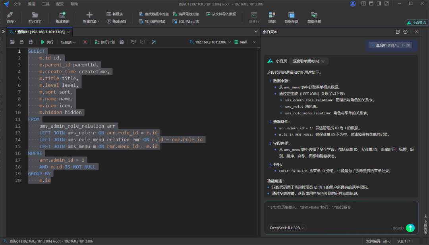This screenshot has height=245, width=429.
Task: Expand the left sidebar with double chevron
Action: [x=3, y=32]
